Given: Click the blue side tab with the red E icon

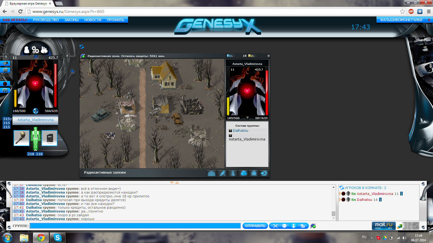Looking at the screenshot, I should (5, 84).
